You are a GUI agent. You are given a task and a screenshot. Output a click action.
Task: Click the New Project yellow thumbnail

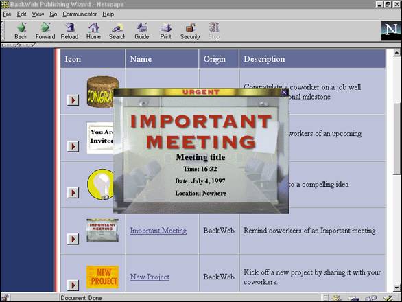coord(102,277)
